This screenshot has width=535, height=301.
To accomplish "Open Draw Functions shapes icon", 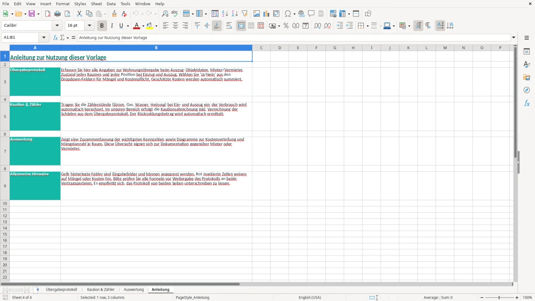I will [x=368, y=14].
